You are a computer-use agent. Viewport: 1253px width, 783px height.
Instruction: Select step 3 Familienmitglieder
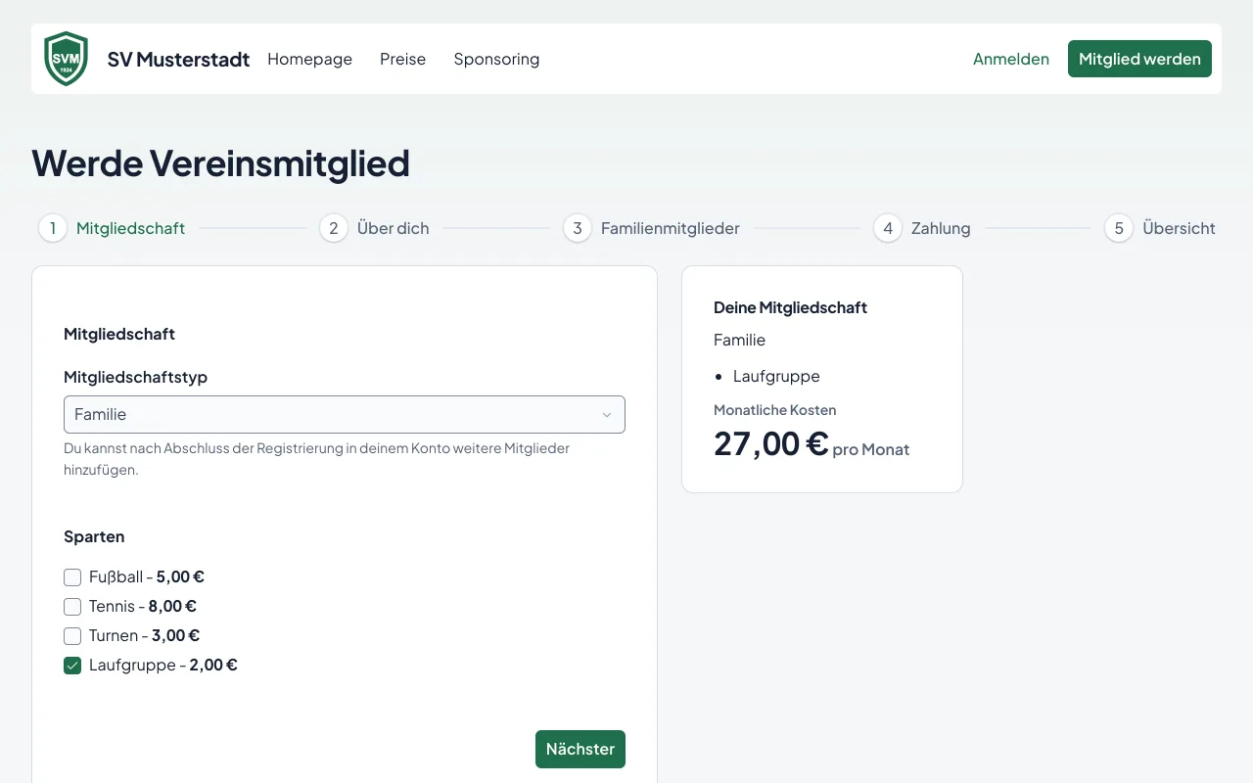pos(652,228)
